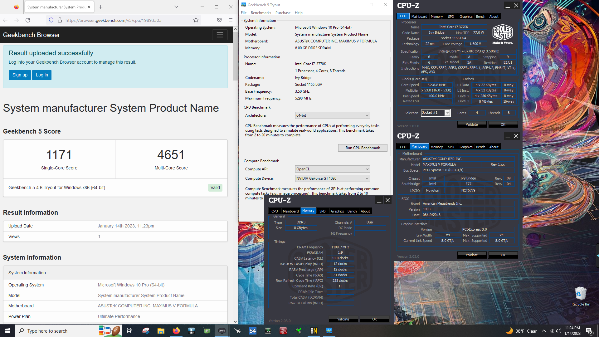Viewport: 599px width, 337px height.
Task: Click the browser page vertical scrollbar
Action: point(235,56)
